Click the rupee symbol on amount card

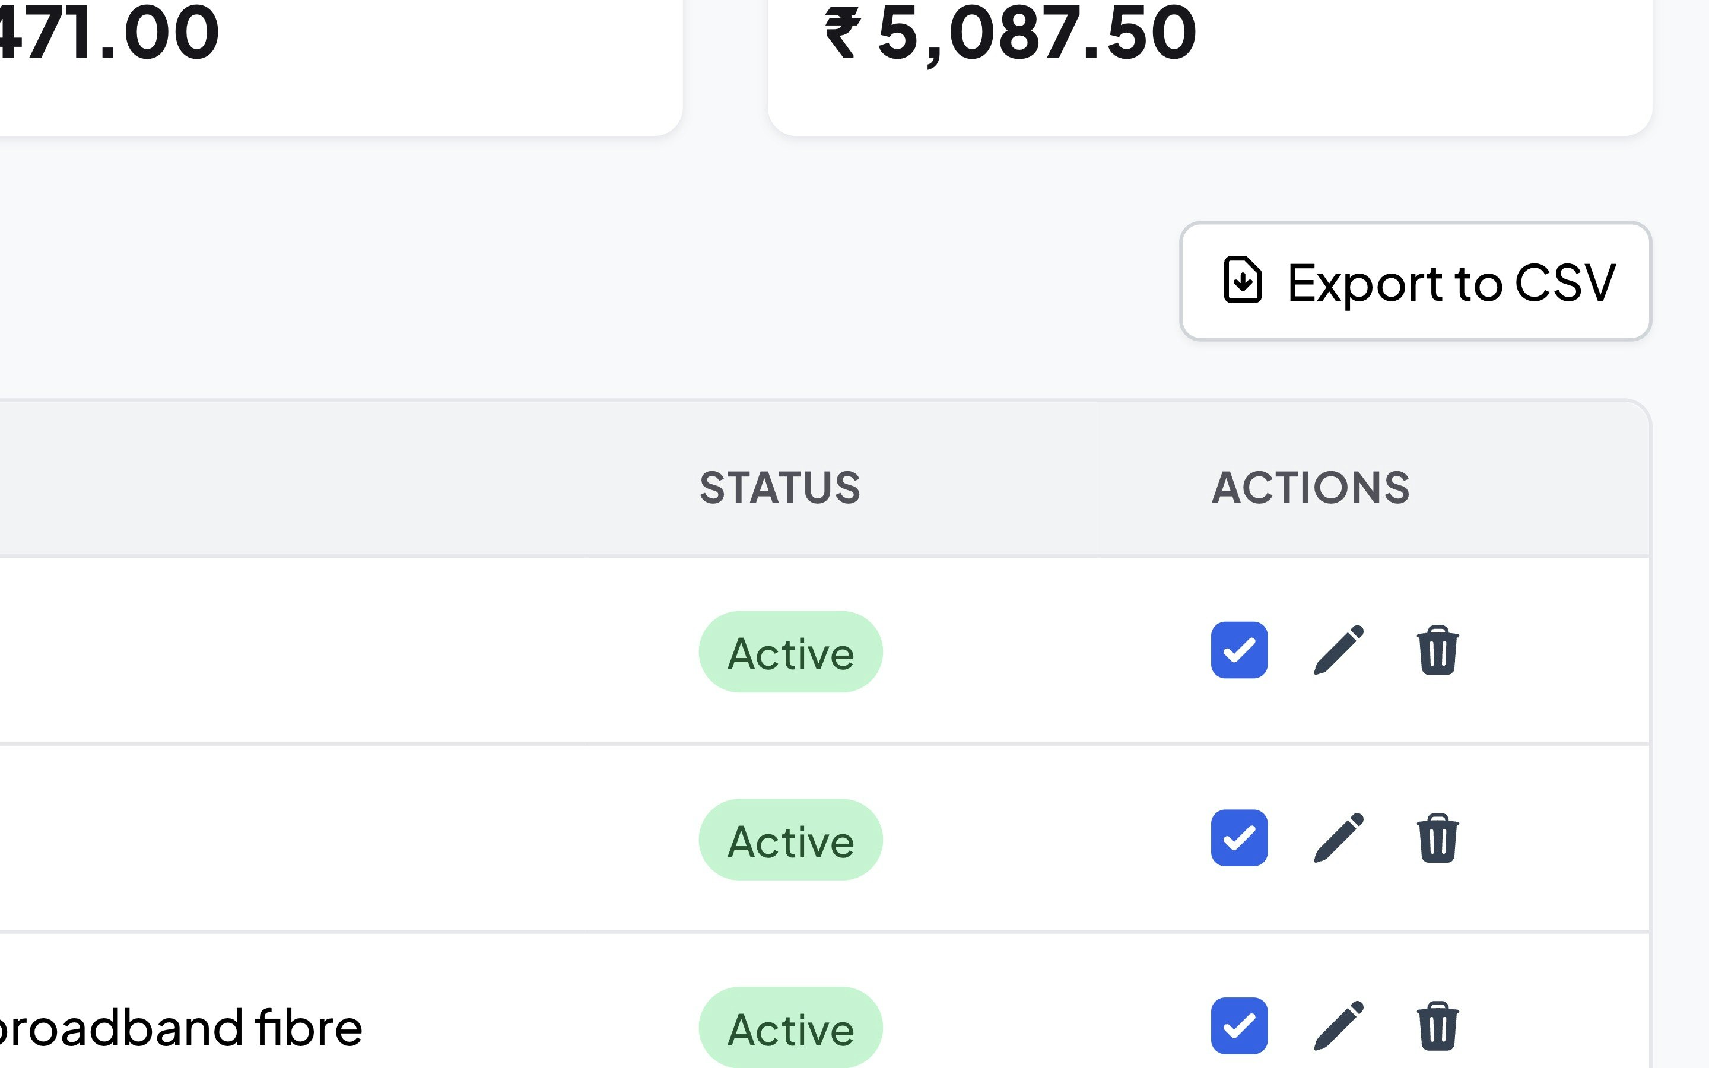tap(843, 33)
